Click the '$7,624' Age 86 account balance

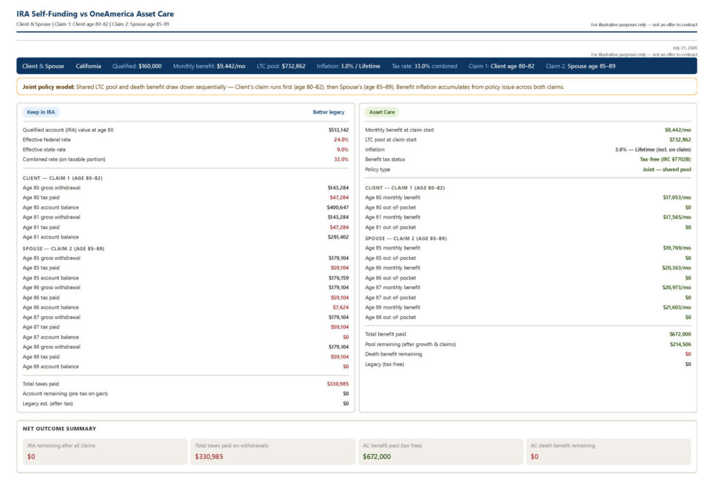click(x=340, y=308)
